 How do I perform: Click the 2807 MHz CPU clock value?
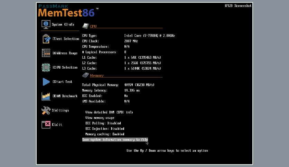[131, 41]
